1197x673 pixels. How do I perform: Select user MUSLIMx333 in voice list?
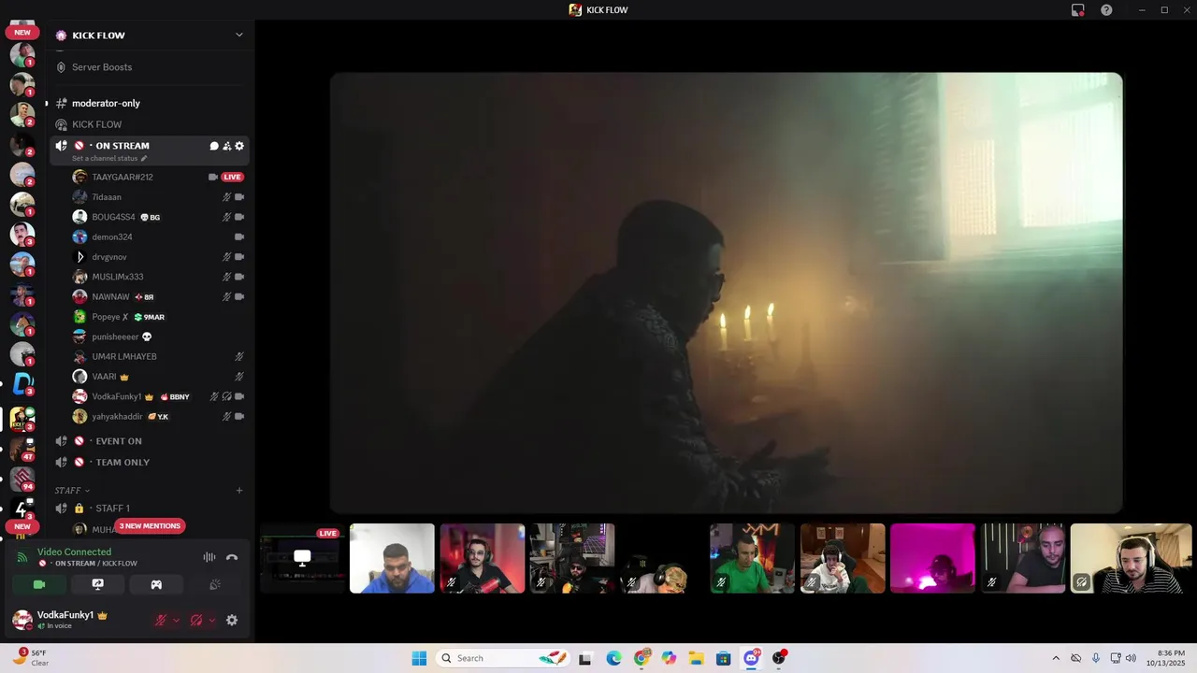coord(118,277)
